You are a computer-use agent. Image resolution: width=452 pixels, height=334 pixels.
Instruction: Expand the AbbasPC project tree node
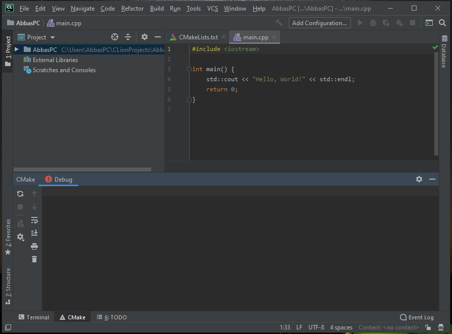click(17, 49)
